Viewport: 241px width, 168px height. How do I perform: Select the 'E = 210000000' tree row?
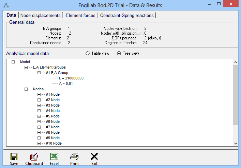[x=71, y=78]
